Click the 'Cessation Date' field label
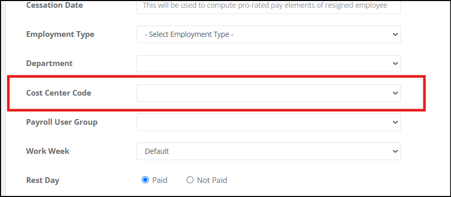451x197 pixels. point(54,5)
